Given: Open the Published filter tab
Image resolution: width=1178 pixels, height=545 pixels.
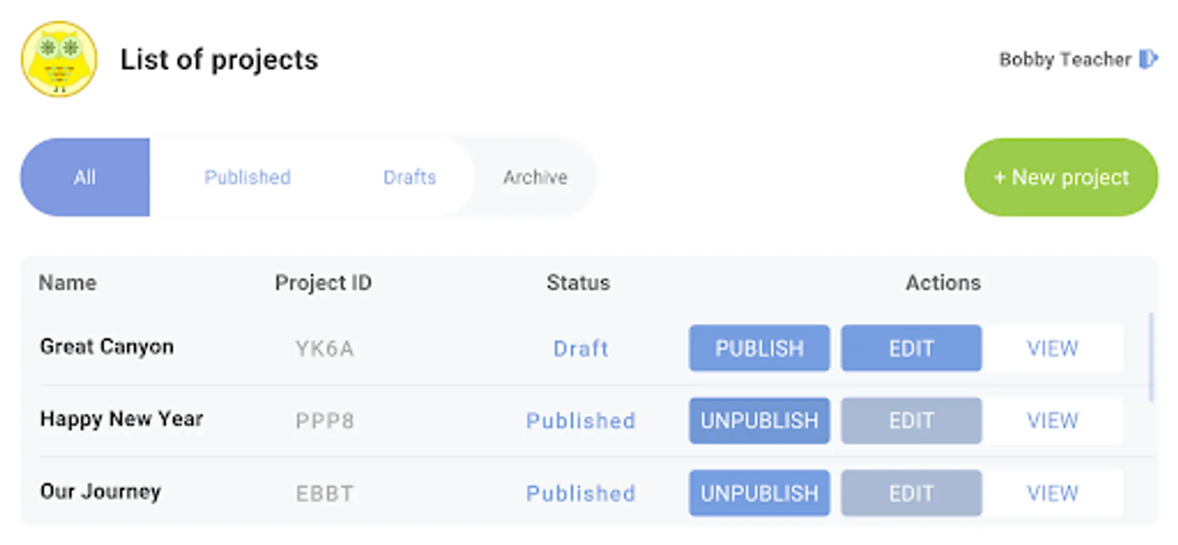Looking at the screenshot, I should [x=247, y=177].
